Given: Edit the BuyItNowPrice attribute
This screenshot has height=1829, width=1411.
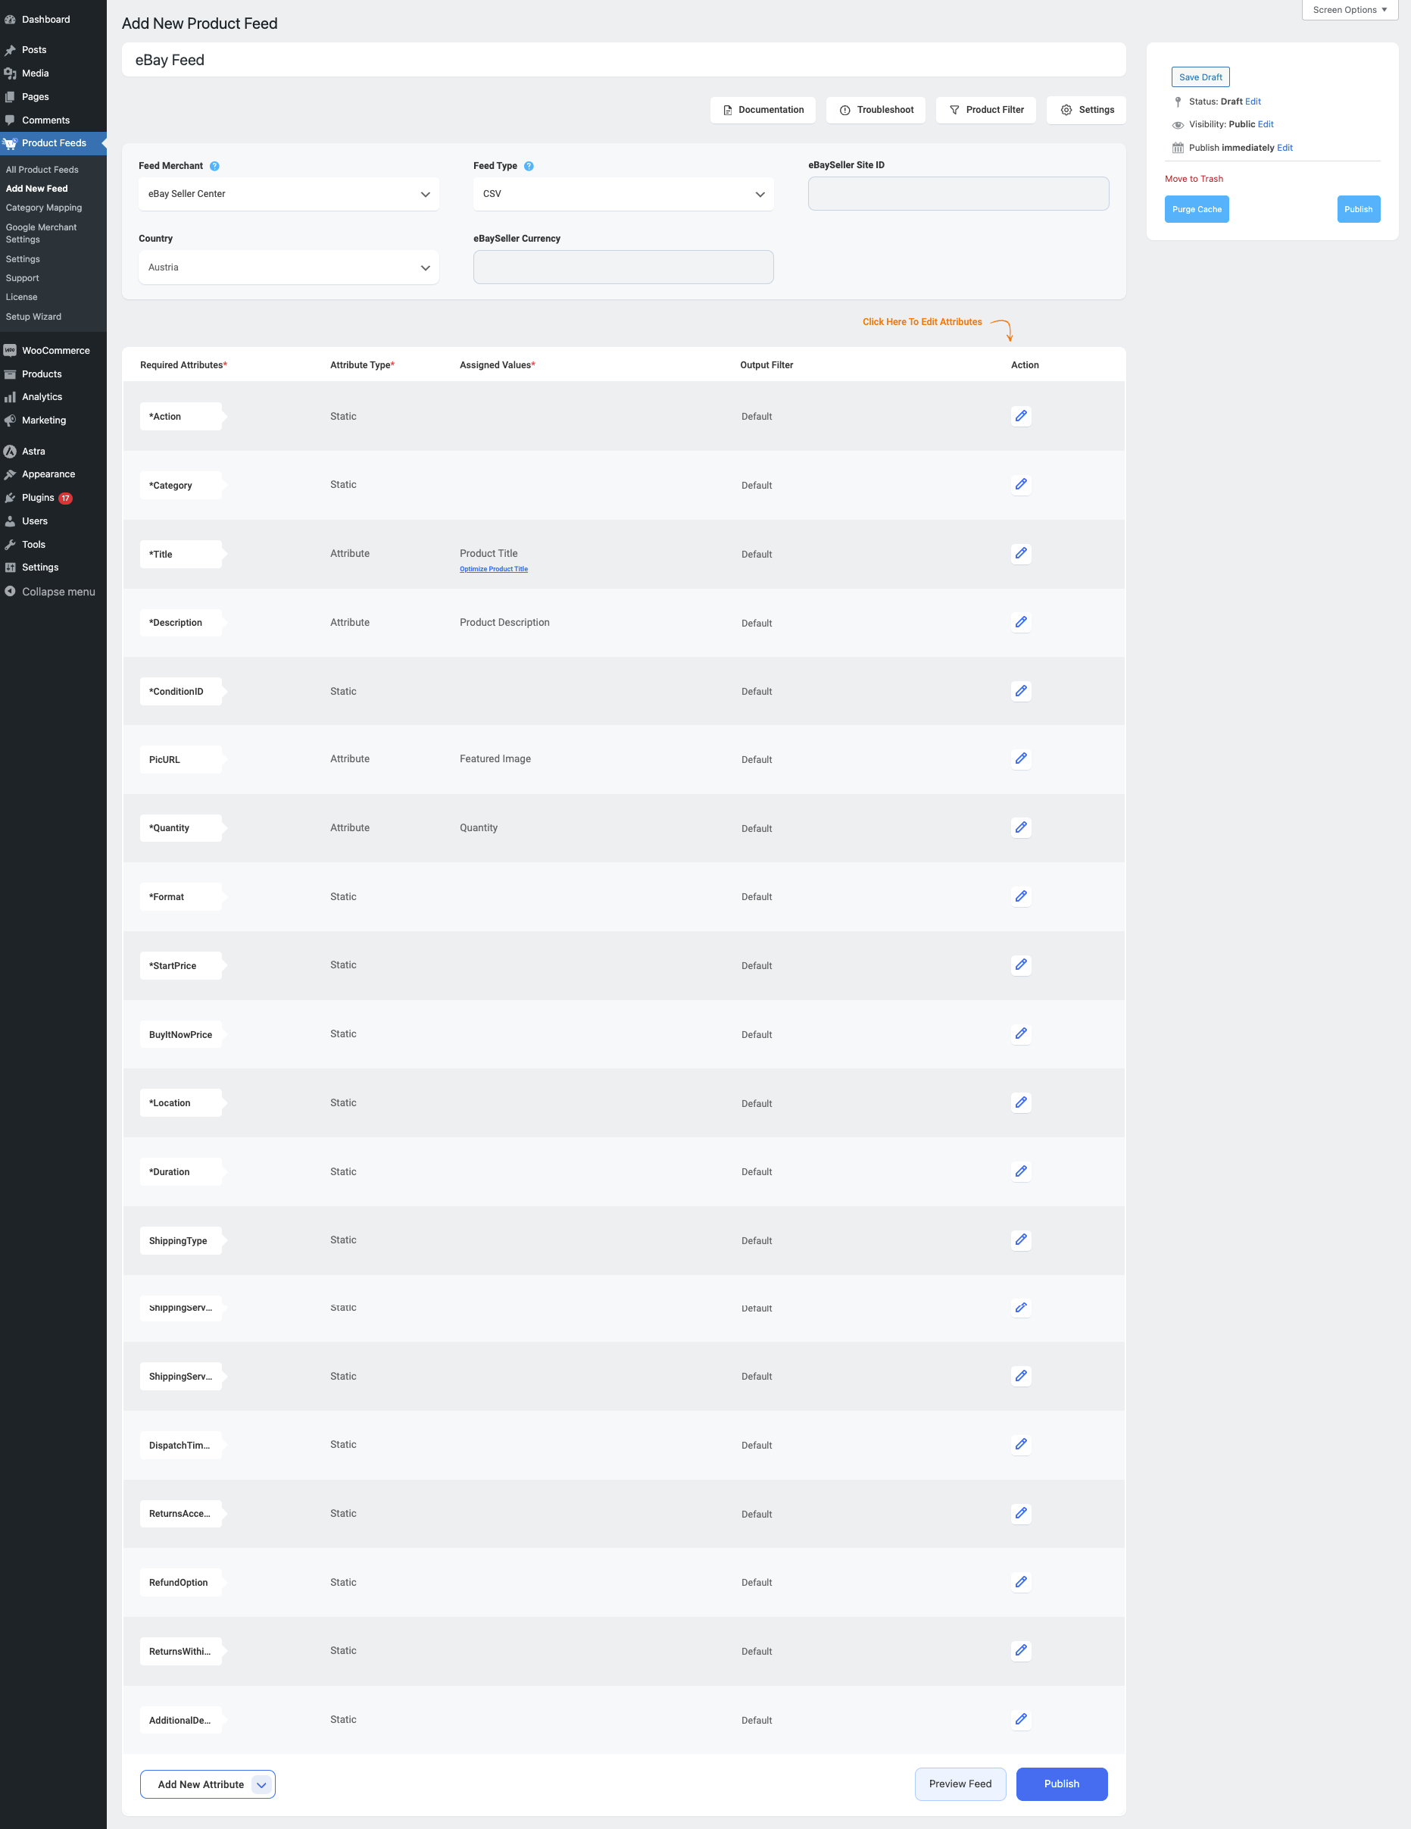Looking at the screenshot, I should click(1021, 1033).
